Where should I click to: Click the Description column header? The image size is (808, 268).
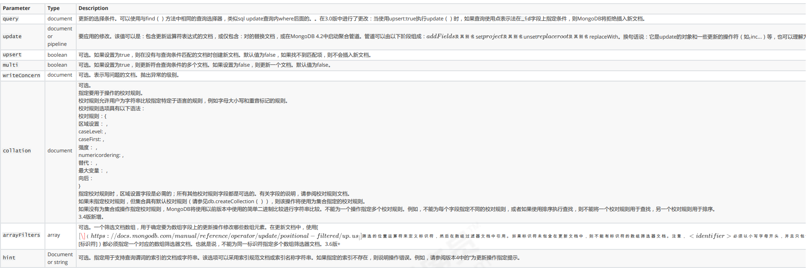94,8
